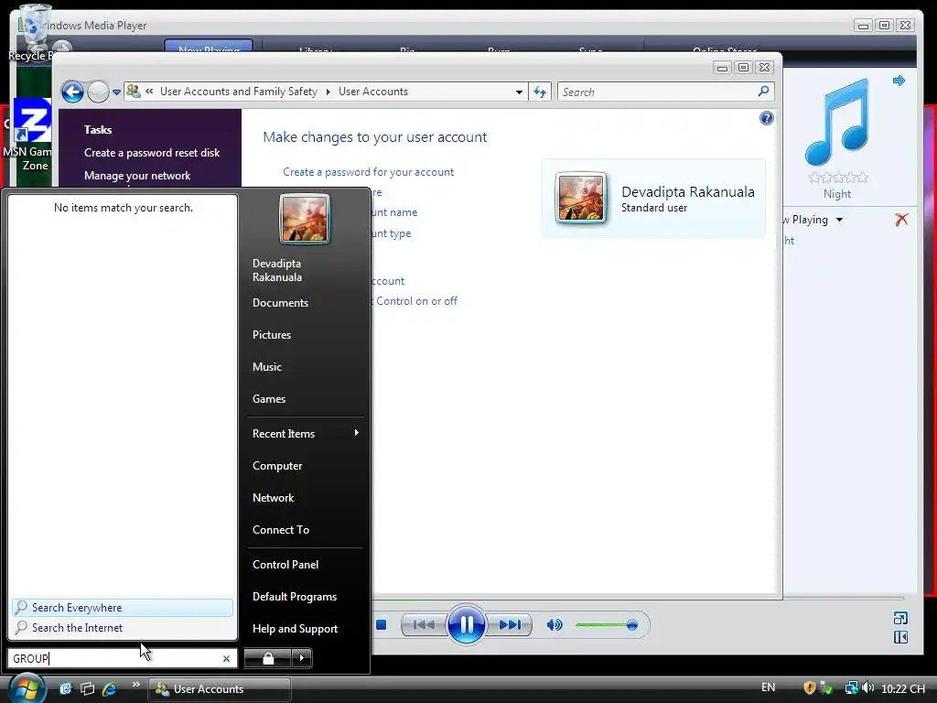The width and height of the screenshot is (937, 703).
Task: Click Media Player compact mode icon
Action: pyautogui.click(x=900, y=637)
